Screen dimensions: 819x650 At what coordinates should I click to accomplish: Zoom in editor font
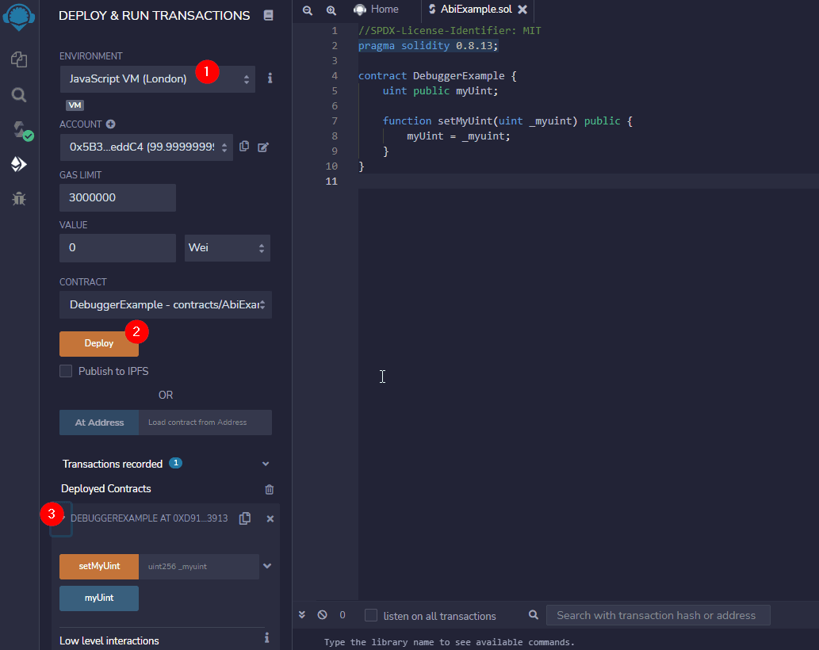point(331,10)
